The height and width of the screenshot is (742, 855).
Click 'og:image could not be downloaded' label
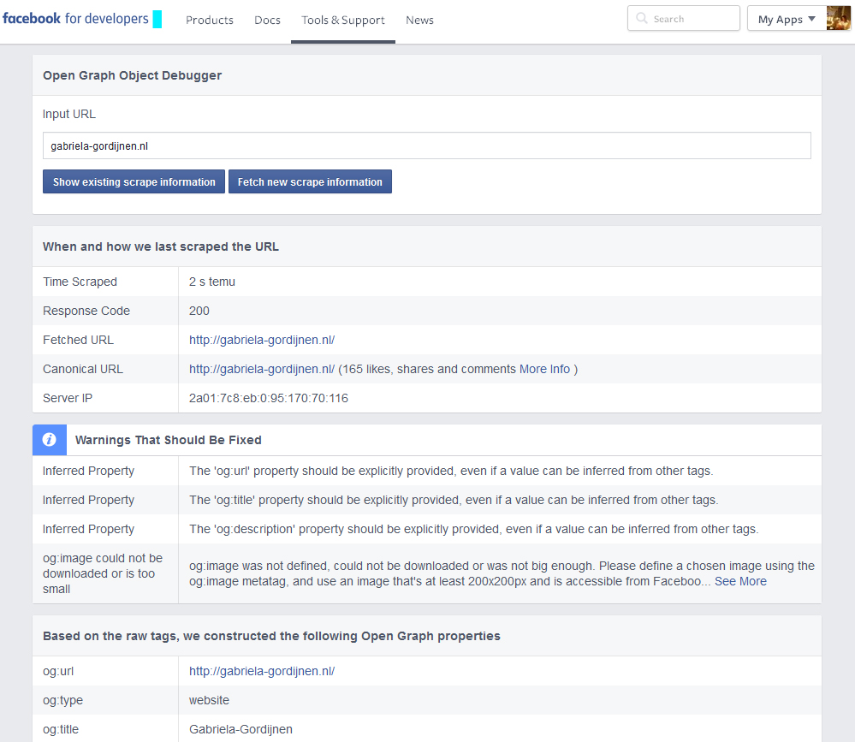pos(103,573)
